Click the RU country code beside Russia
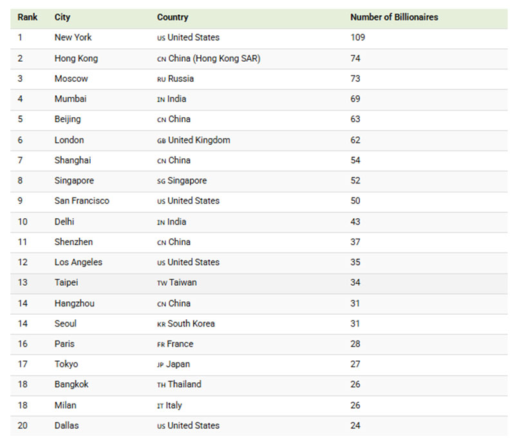 tap(161, 79)
